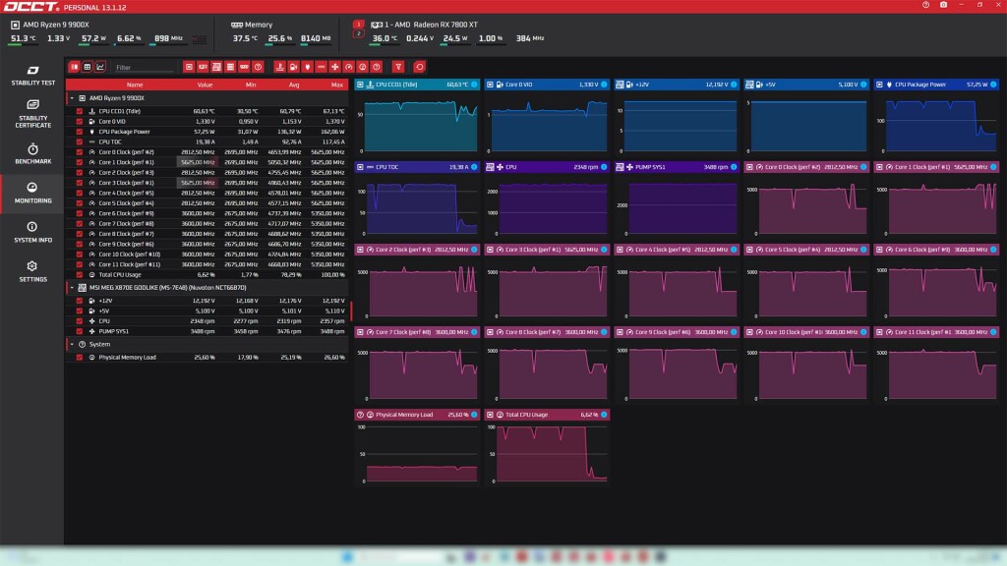Viewport: 1007px width, 566px height.
Task: Toggle the power sensor type filter
Action: [x=308, y=67]
